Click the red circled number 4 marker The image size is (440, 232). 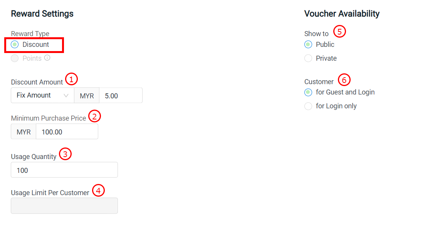pos(98,190)
